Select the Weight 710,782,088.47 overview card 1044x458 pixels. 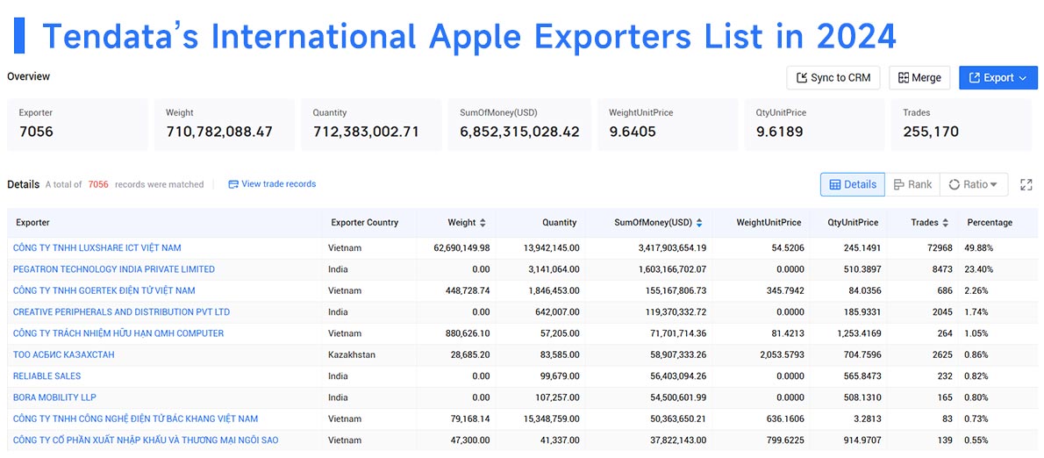pyautogui.click(x=225, y=125)
